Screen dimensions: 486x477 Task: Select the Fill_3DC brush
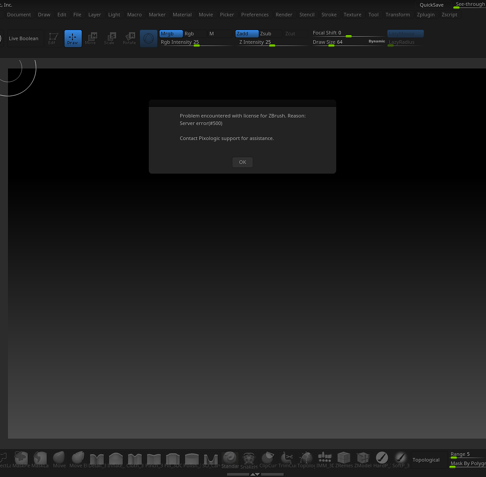tap(173, 459)
